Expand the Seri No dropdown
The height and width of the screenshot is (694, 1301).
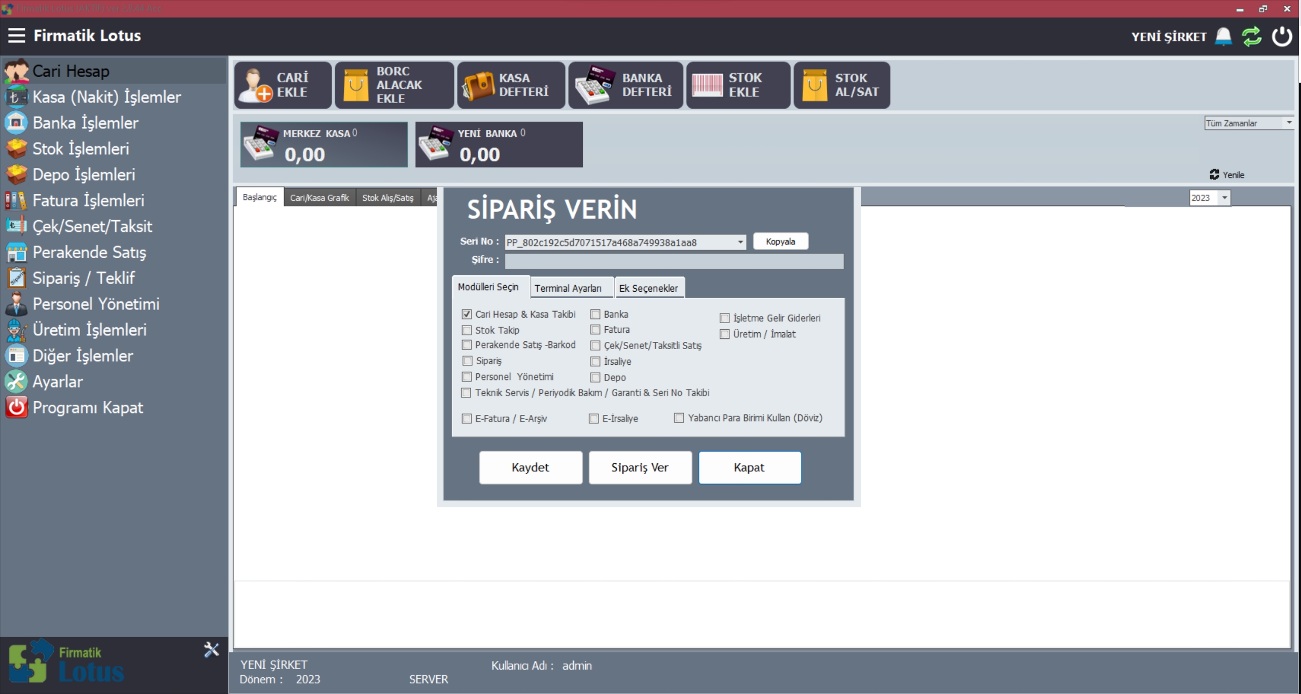tap(741, 242)
